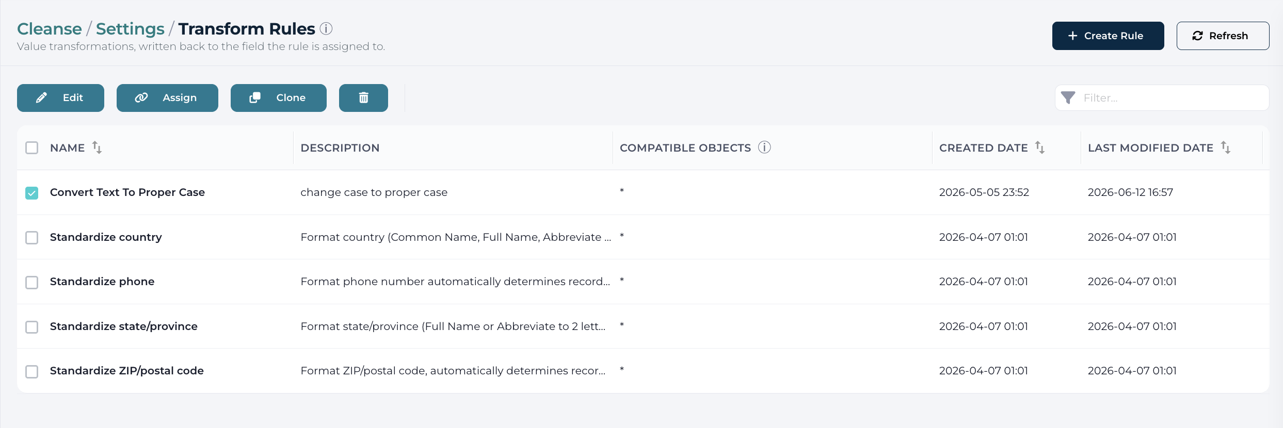Check the Standardize phone row checkbox
1283x428 pixels.
[x=32, y=283]
